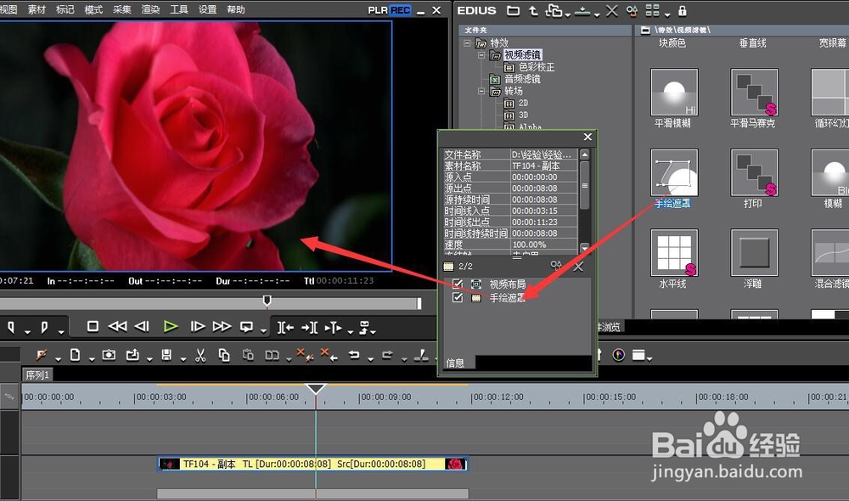
Task: Jump to next edit point icon
Action: [309, 327]
